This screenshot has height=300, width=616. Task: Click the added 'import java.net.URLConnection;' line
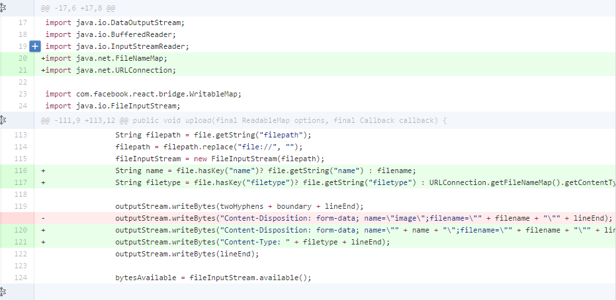109,70
